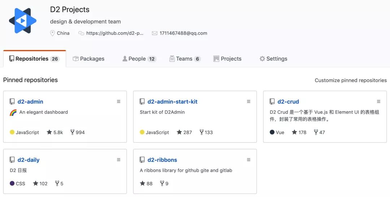The image size is (390, 197).
Task: Click the 102 stars count of d2-daily
Action: pyautogui.click(x=40, y=184)
